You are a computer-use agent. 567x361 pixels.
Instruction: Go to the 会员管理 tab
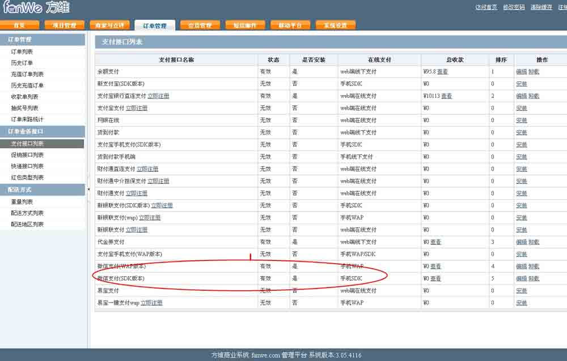click(200, 25)
